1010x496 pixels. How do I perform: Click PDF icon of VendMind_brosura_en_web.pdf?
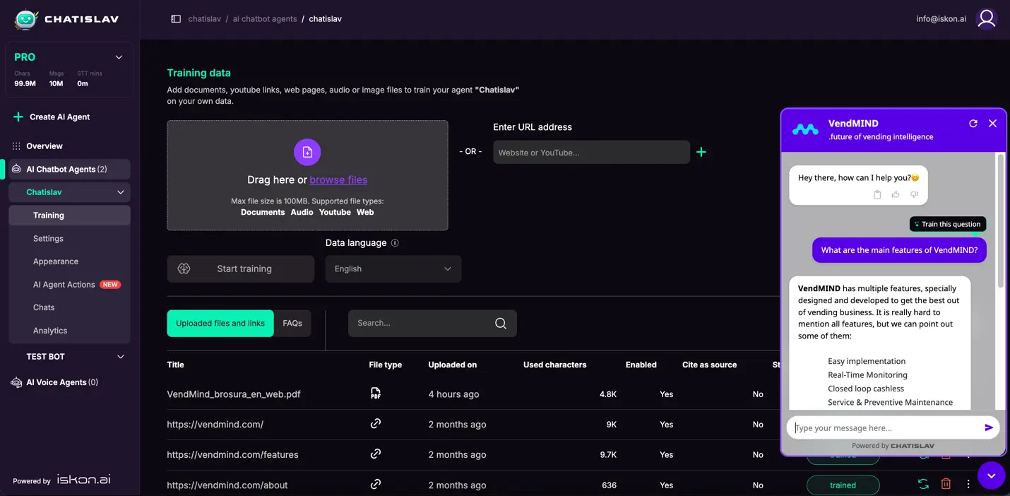click(376, 394)
